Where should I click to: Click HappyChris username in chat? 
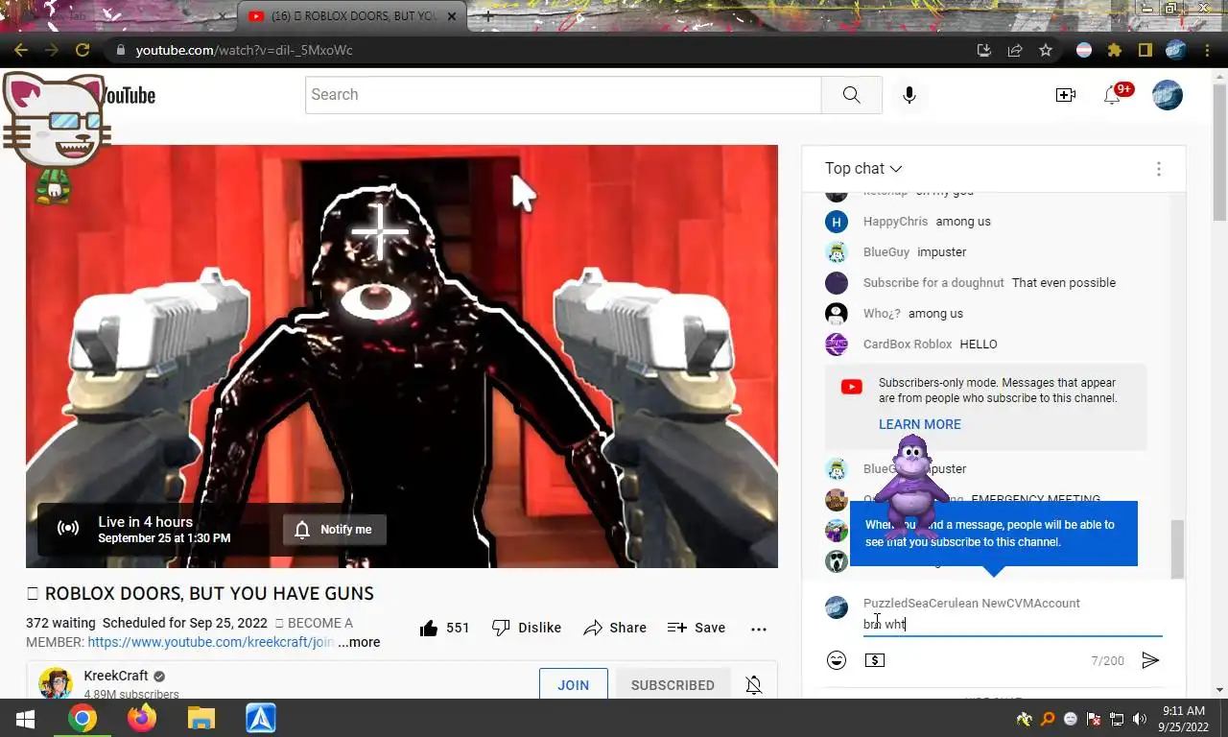[x=895, y=222]
